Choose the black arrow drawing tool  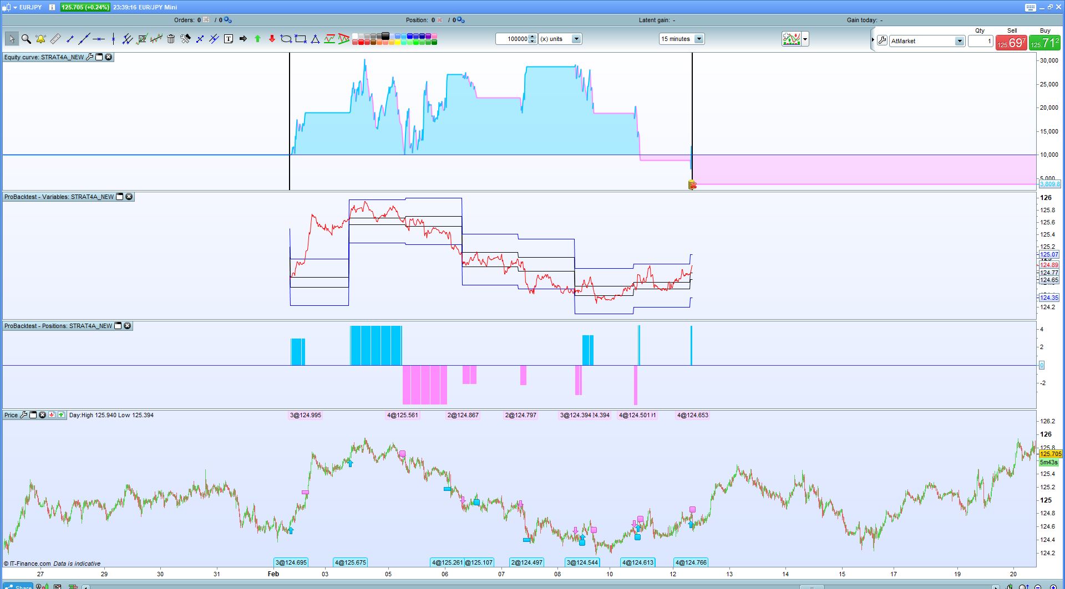click(x=243, y=39)
